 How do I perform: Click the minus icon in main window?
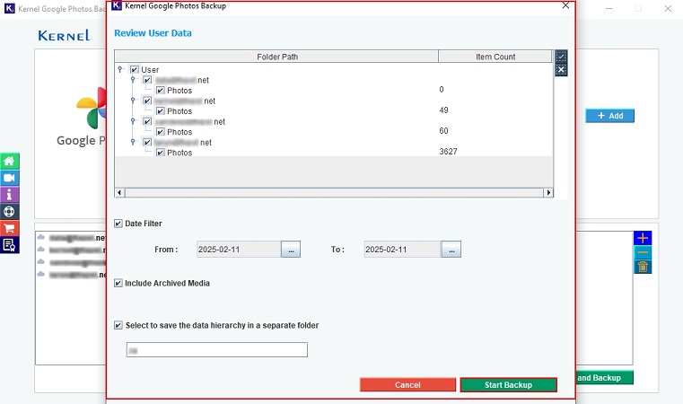coord(643,252)
